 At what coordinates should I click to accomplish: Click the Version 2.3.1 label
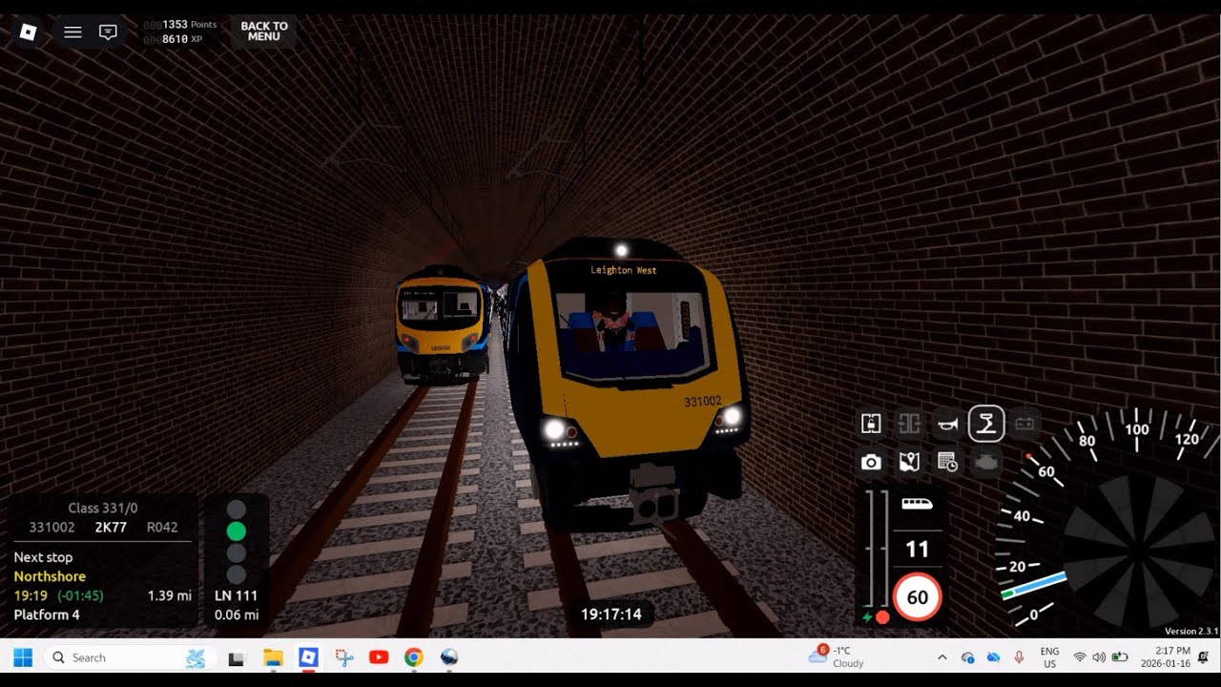click(1191, 632)
